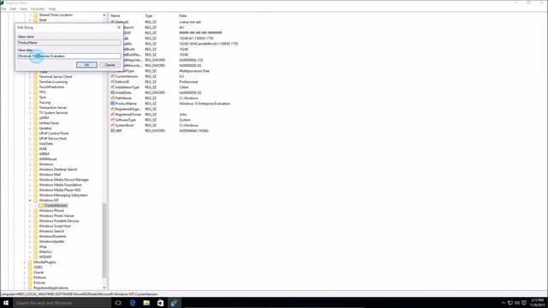The height and width of the screenshot is (308, 548).
Task: Click the 'Windows 10 Enterprise Evaluation' data cell
Action: (x=205, y=104)
